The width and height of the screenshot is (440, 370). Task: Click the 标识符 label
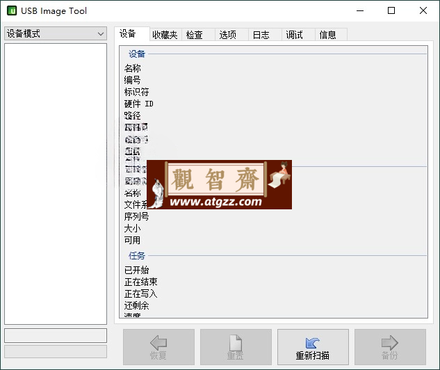click(x=136, y=92)
